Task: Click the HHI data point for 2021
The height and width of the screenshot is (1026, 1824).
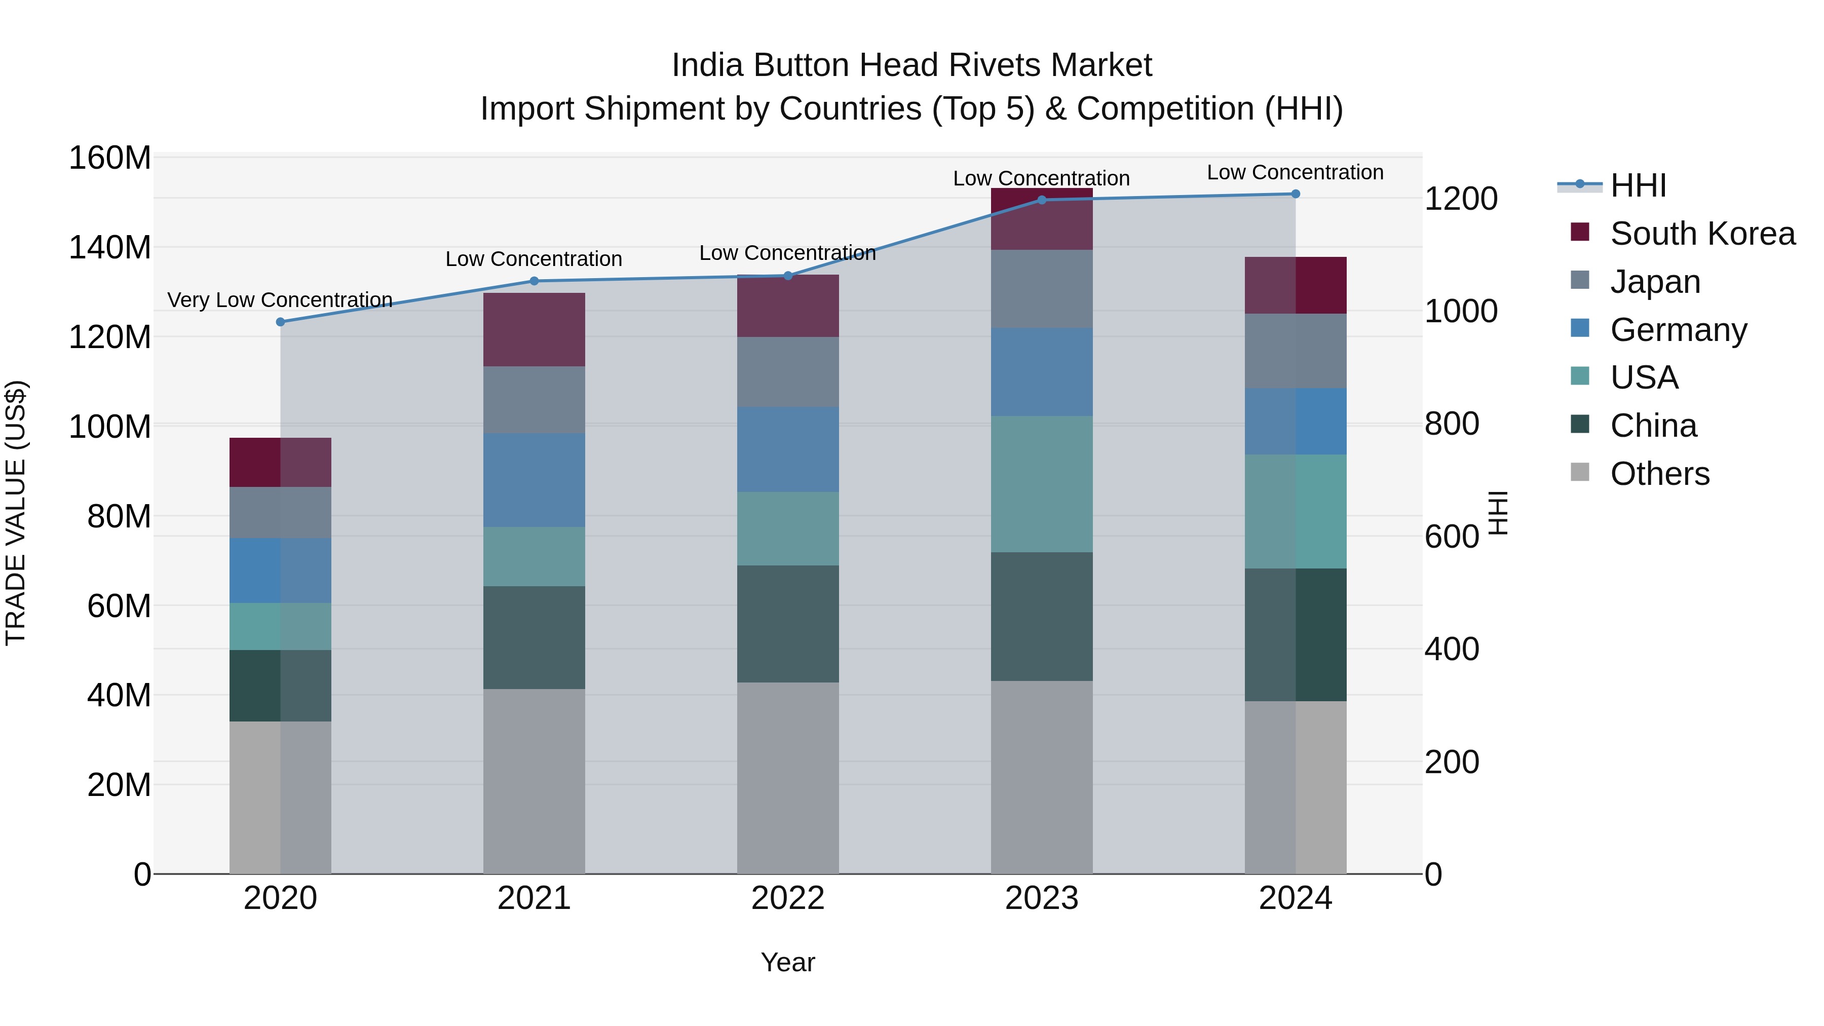Action: click(535, 281)
